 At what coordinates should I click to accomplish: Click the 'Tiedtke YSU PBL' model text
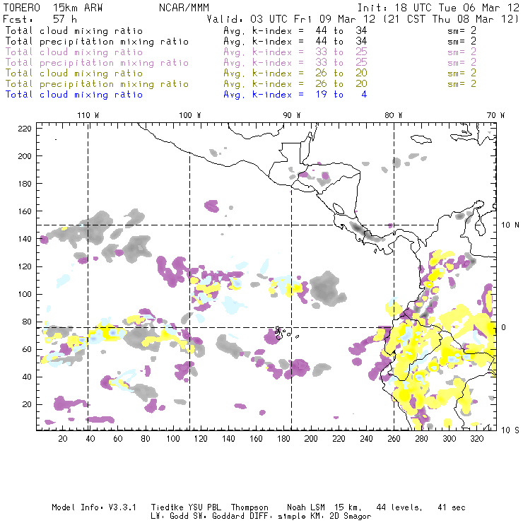pyautogui.click(x=186, y=507)
